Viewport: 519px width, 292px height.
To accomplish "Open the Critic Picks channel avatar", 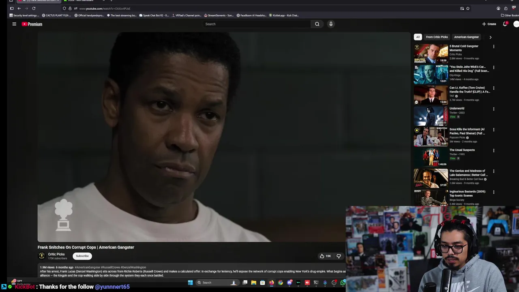I will 41,256.
